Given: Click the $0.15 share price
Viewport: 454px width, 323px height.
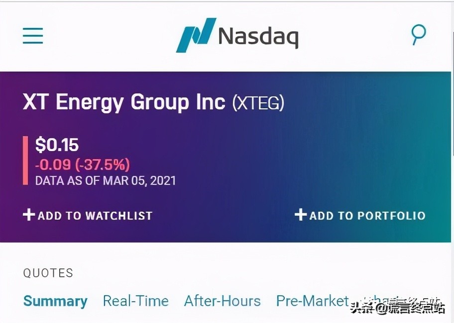Looking at the screenshot, I should 57,145.
